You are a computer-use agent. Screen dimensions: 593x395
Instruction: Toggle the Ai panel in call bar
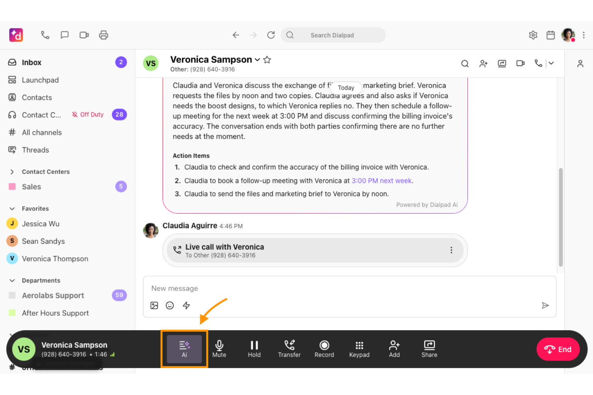(184, 349)
